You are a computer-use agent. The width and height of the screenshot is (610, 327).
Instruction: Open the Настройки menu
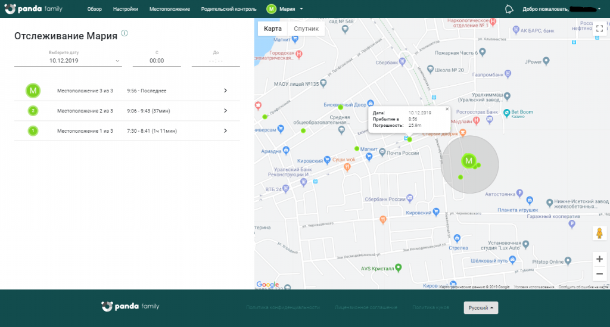point(125,9)
